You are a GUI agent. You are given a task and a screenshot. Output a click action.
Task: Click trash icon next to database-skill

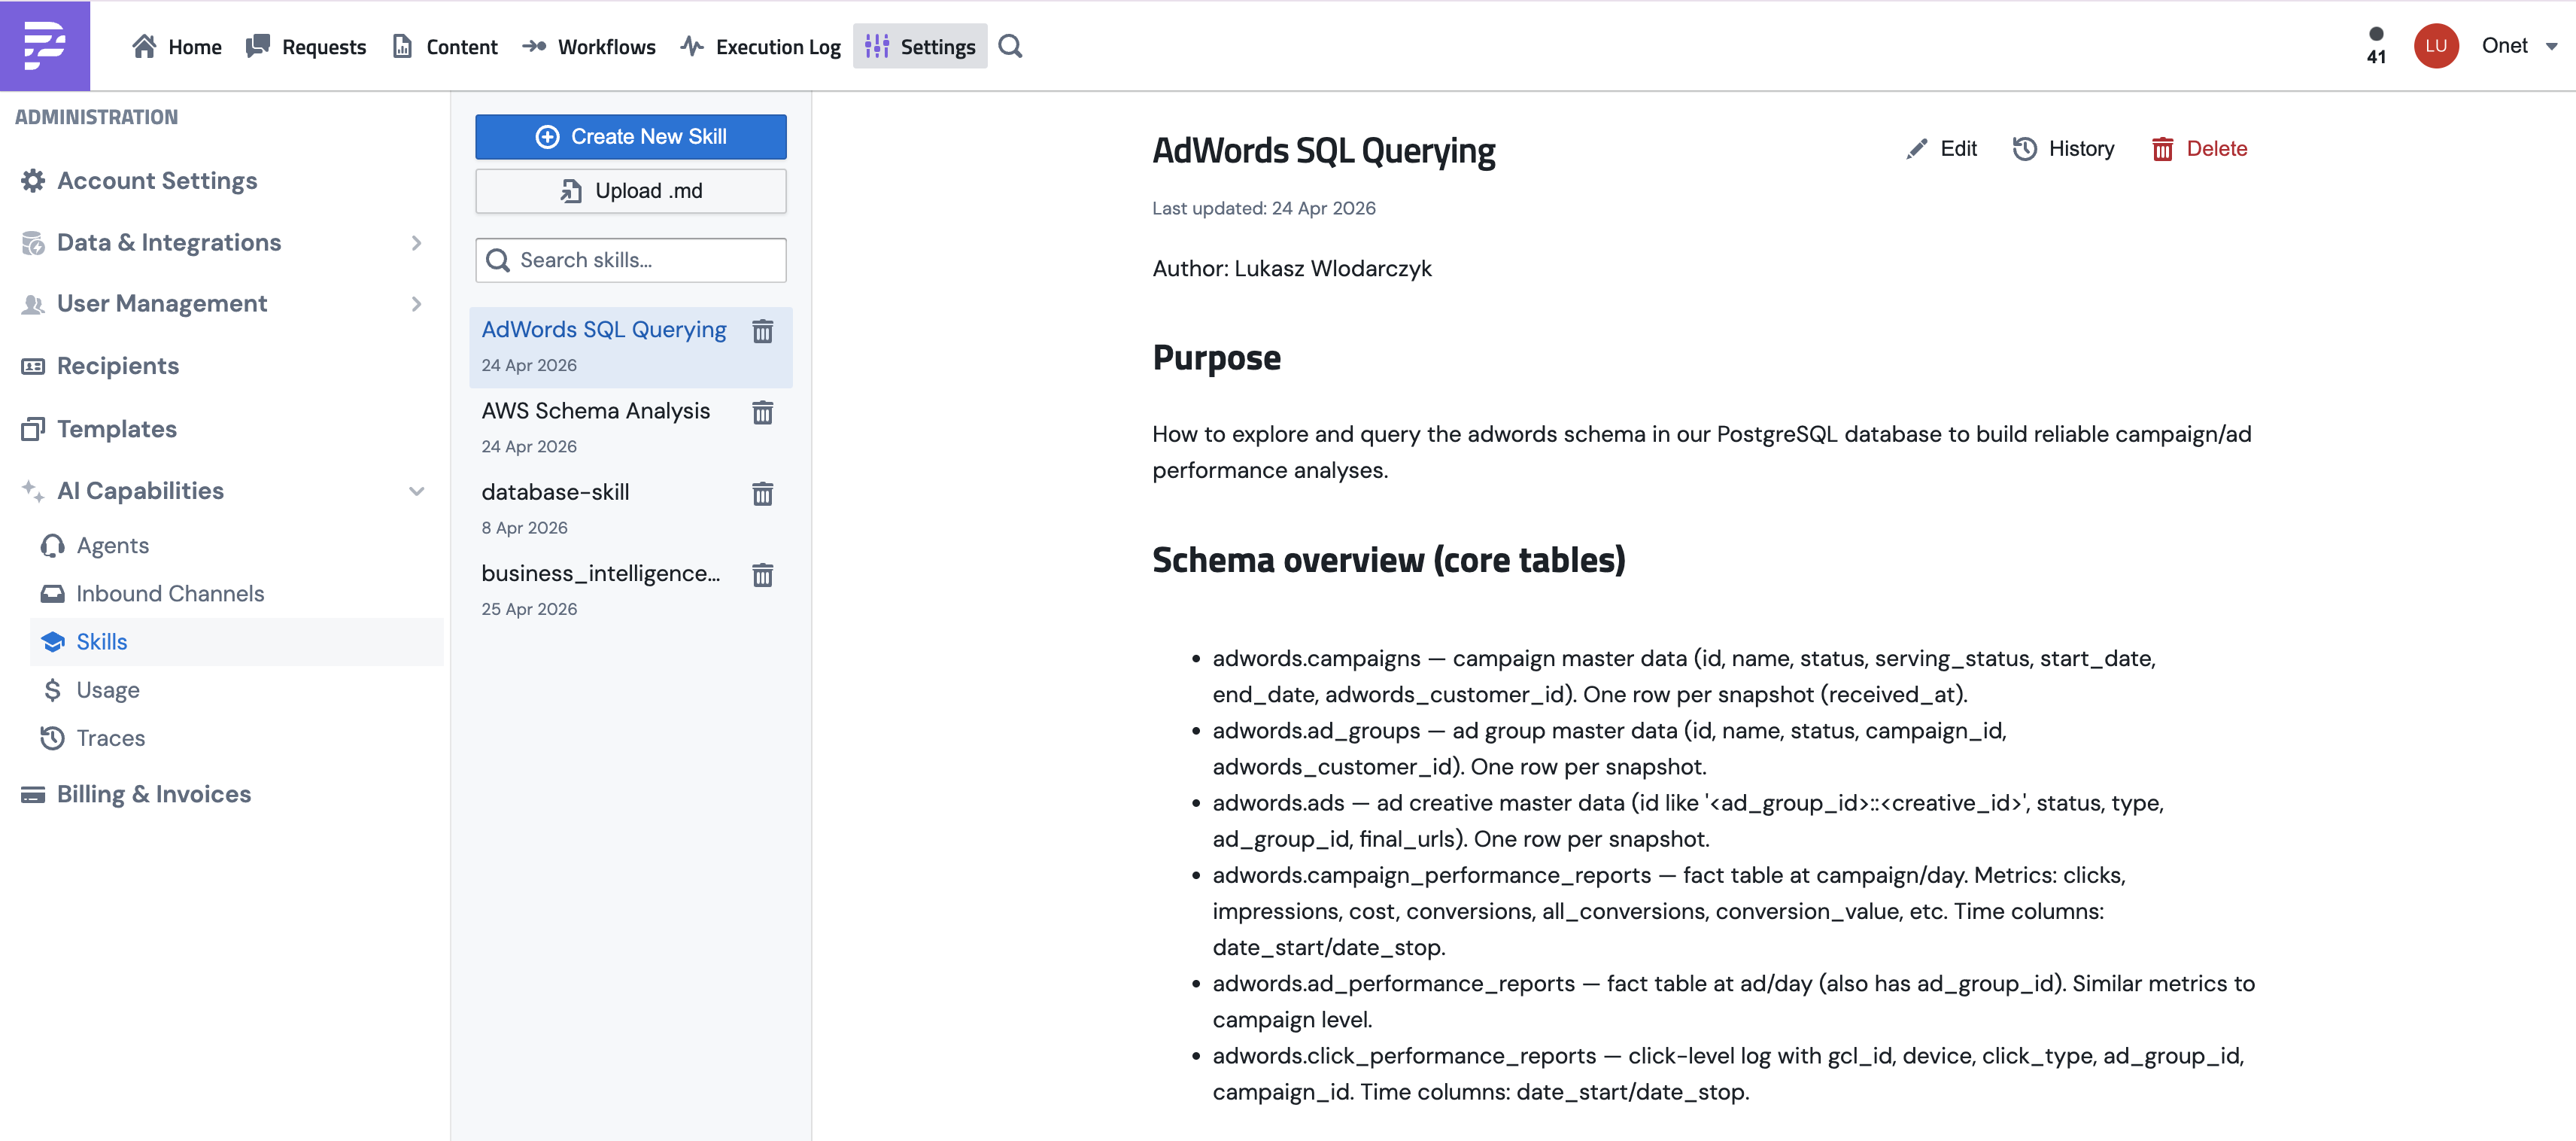coord(762,493)
